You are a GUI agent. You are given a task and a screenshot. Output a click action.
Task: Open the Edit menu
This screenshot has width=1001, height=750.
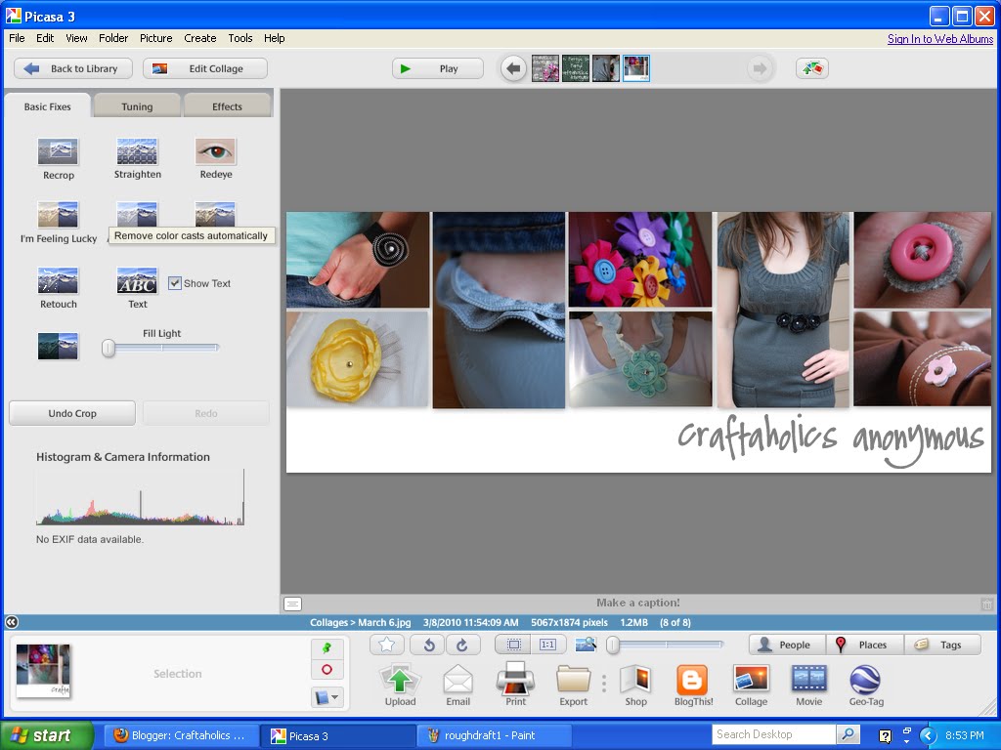[45, 38]
